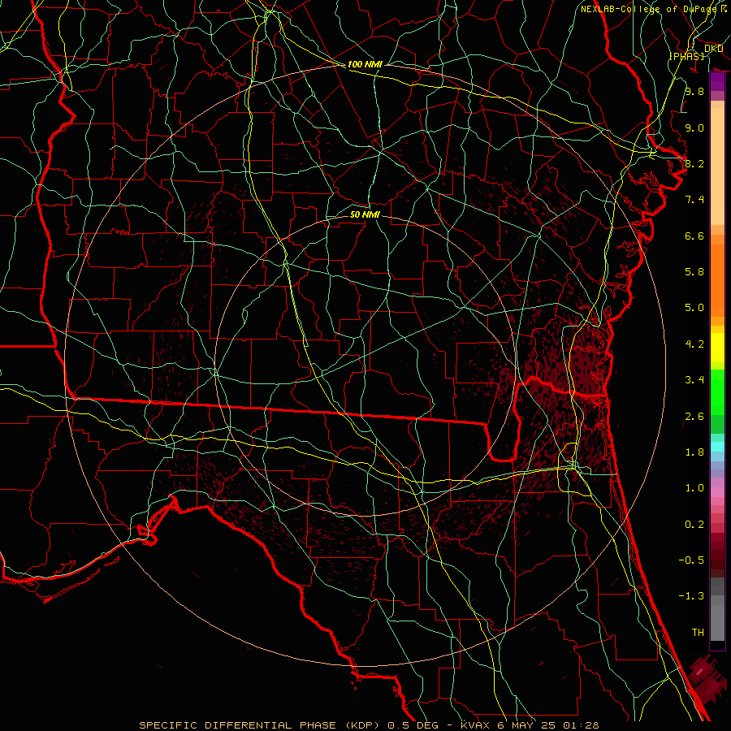The image size is (731, 731).
Task: Click the 7.4 scale value
Action: click(x=694, y=200)
